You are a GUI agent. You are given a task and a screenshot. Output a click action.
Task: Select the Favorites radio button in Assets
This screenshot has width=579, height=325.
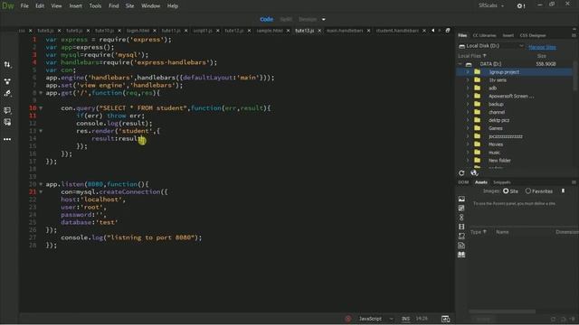tap(528, 190)
